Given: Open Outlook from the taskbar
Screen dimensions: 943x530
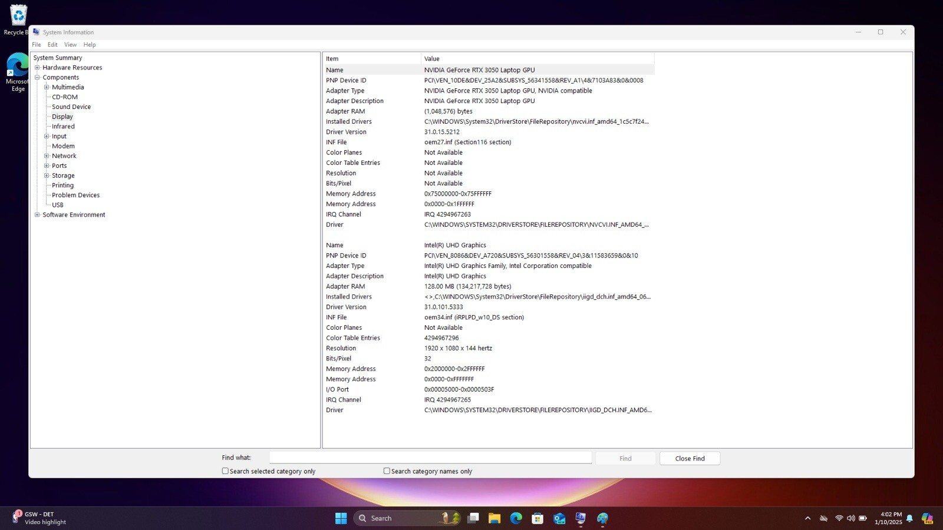Looking at the screenshot, I should pyautogui.click(x=559, y=518).
